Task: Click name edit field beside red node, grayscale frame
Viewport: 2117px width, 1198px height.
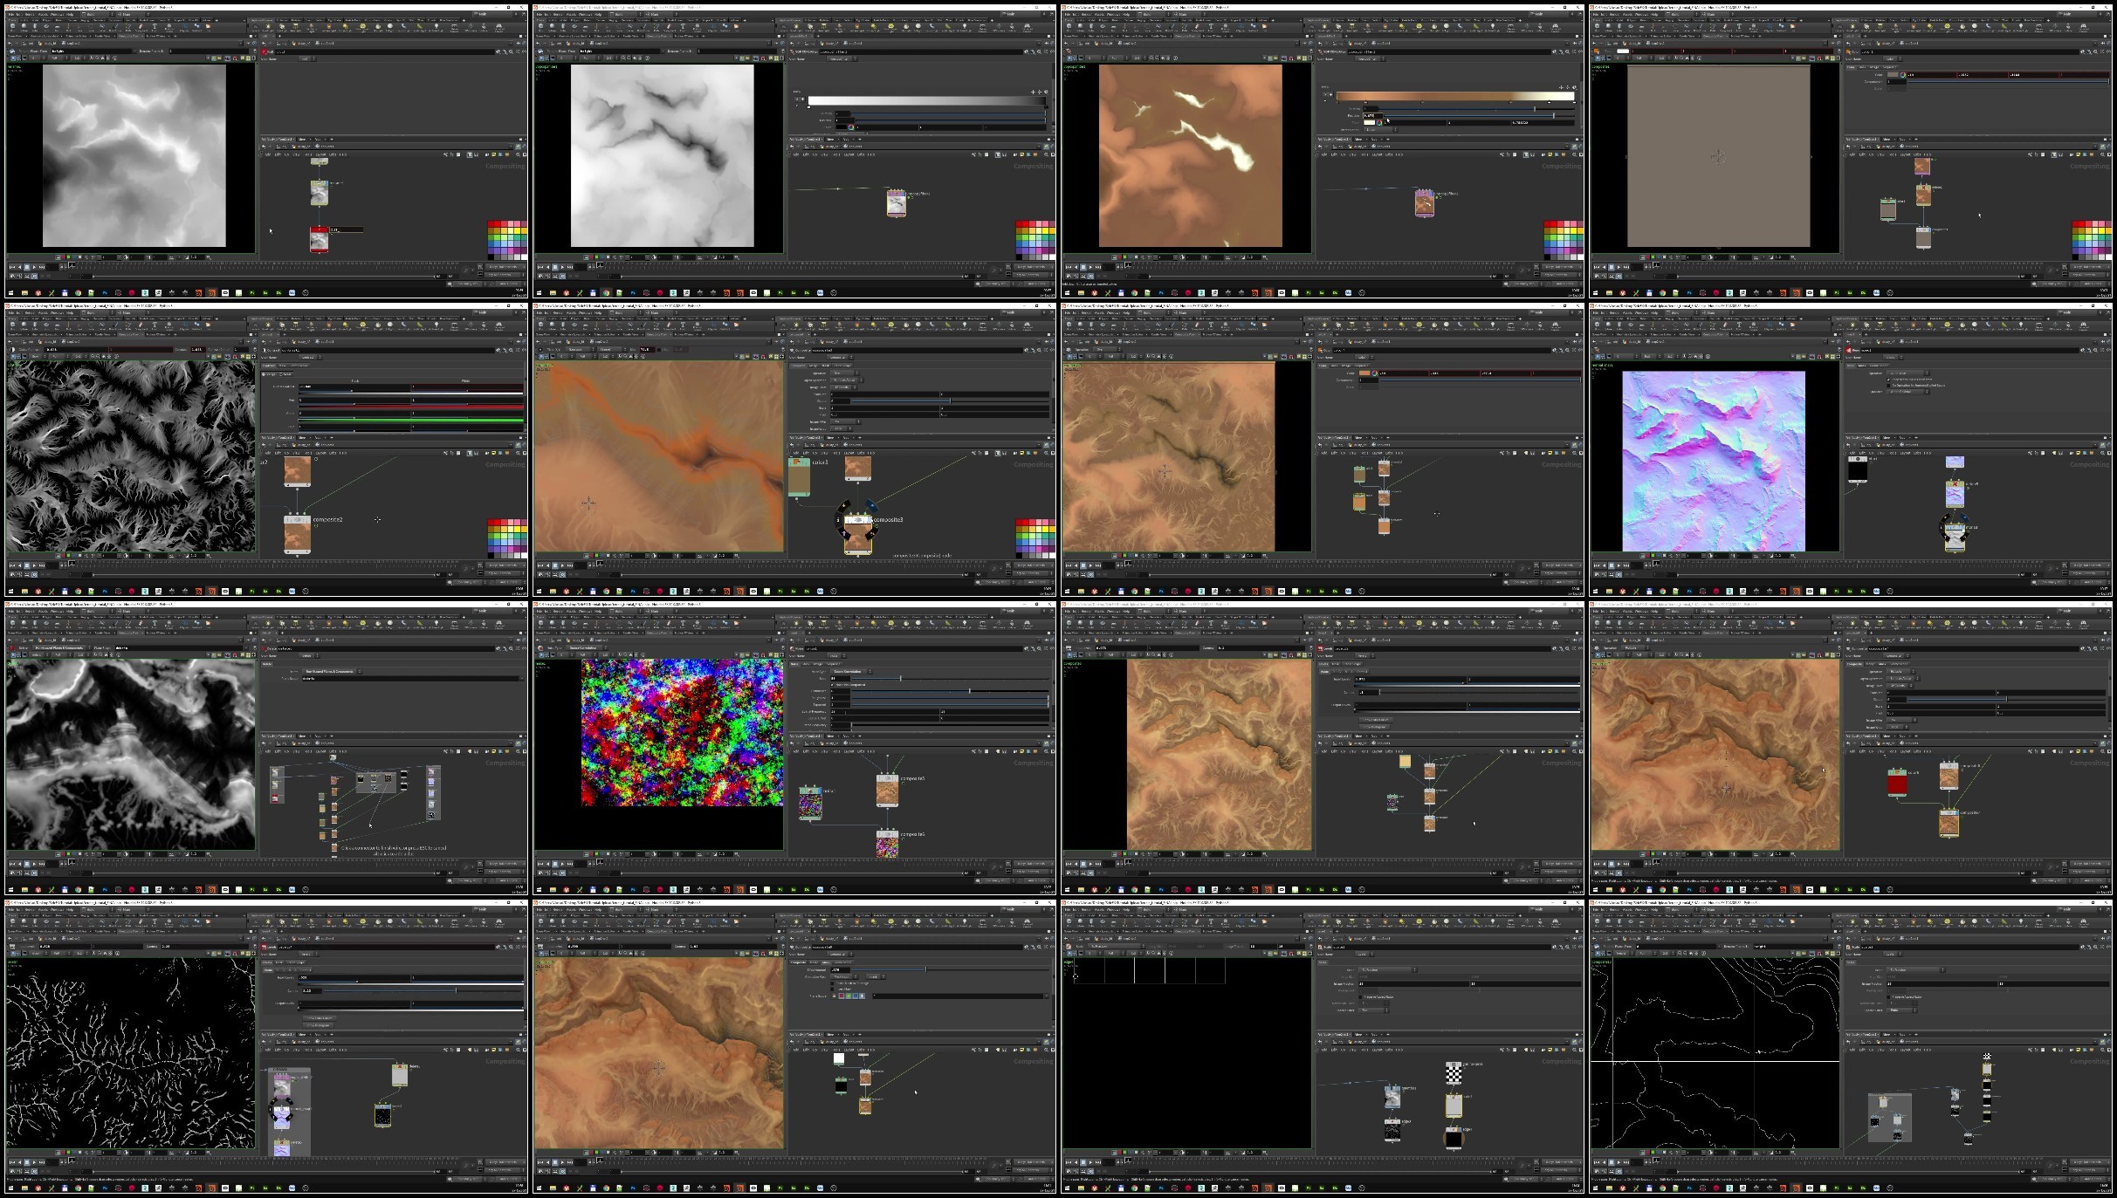Action: coord(346,230)
